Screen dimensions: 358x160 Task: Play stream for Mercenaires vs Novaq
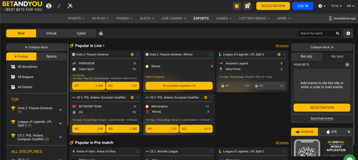(206, 97)
